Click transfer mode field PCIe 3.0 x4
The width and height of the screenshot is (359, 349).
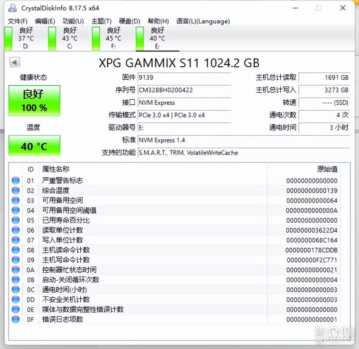184,115
